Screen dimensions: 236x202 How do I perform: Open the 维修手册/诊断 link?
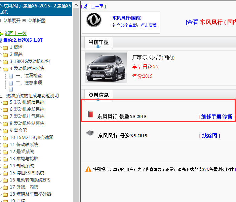(x=217, y=116)
